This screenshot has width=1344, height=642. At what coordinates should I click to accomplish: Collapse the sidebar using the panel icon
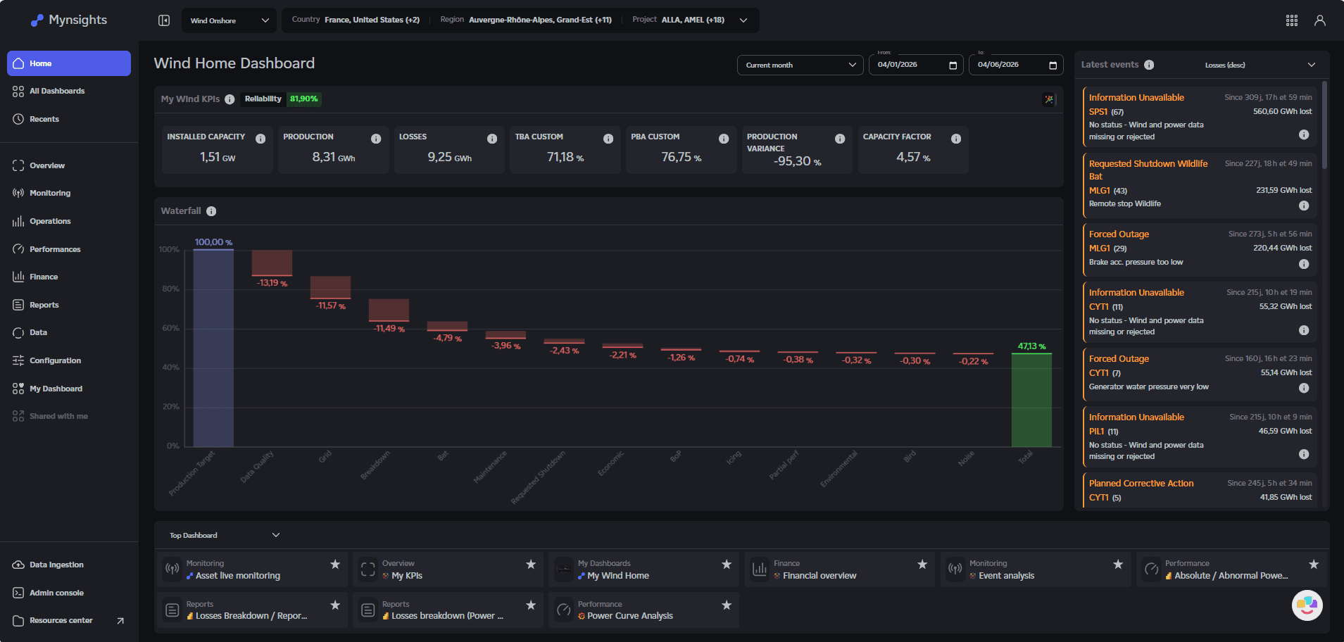pyautogui.click(x=164, y=20)
